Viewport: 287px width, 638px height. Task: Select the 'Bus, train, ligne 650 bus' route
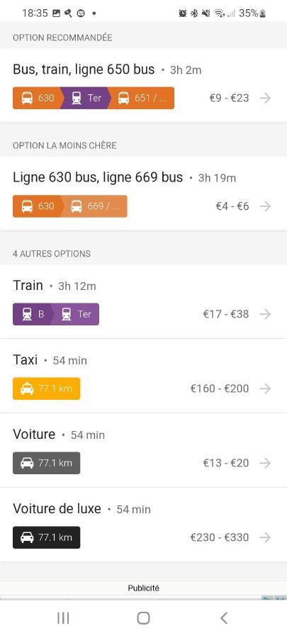[x=143, y=86]
